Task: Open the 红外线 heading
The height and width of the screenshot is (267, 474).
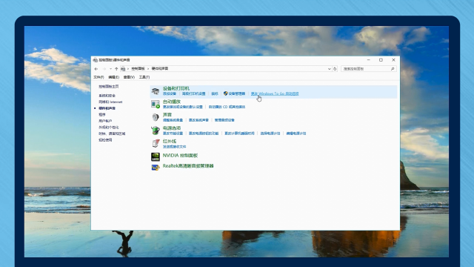Action: 170,141
